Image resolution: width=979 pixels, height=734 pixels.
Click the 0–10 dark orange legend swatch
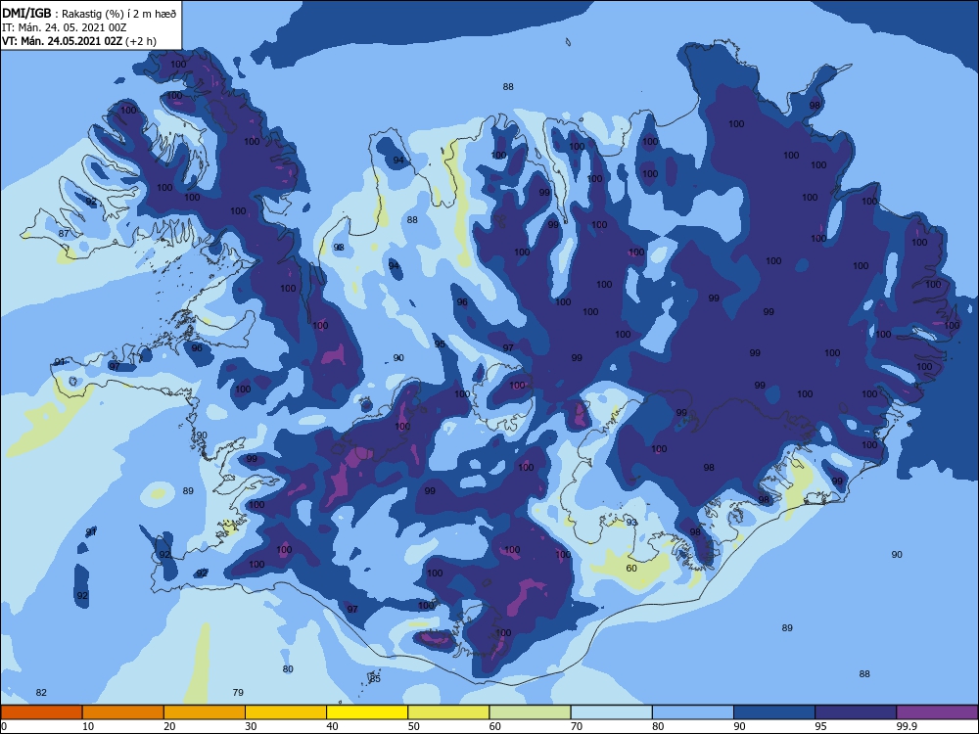tap(41, 712)
